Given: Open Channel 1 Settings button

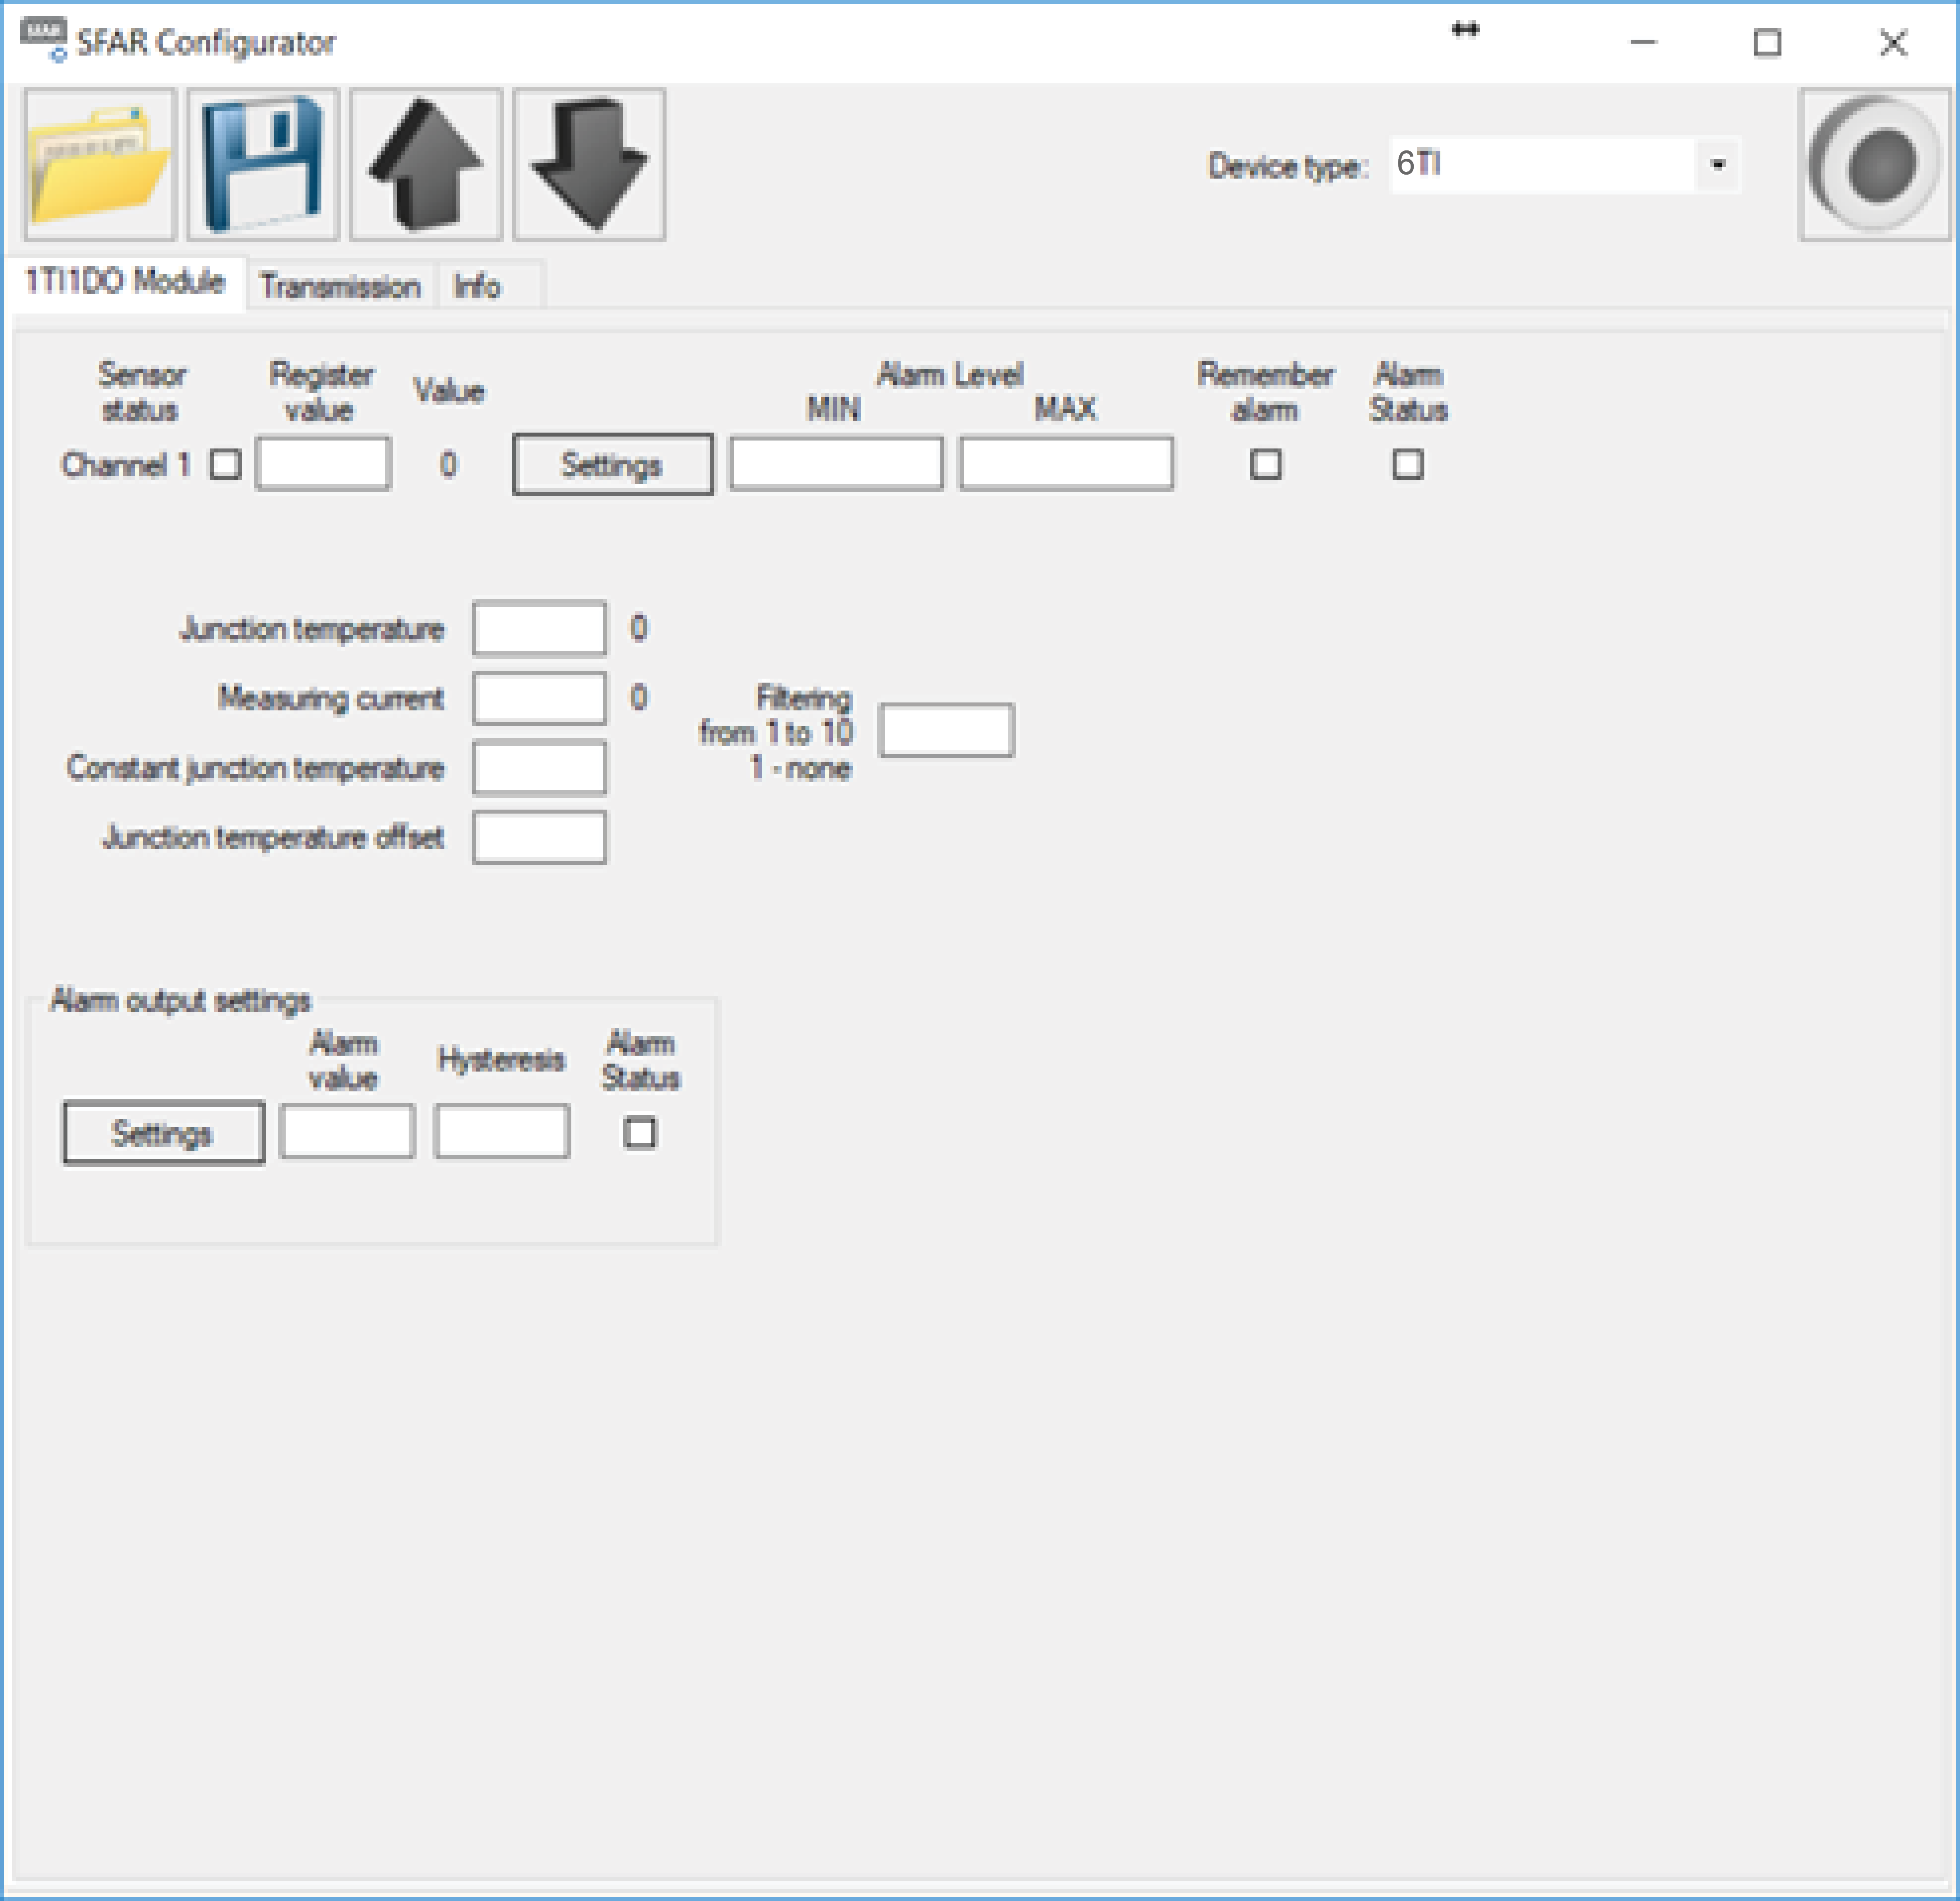Looking at the screenshot, I should click(x=613, y=464).
